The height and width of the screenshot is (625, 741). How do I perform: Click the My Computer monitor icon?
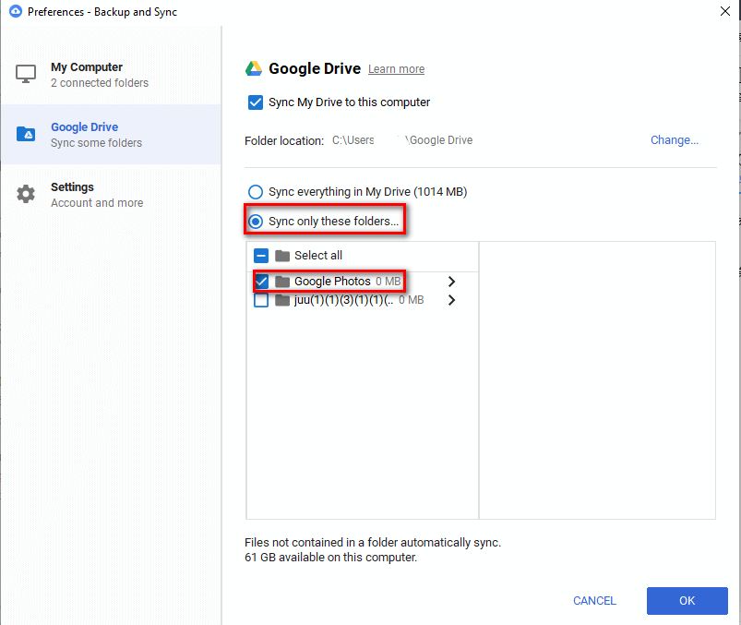[x=26, y=74]
